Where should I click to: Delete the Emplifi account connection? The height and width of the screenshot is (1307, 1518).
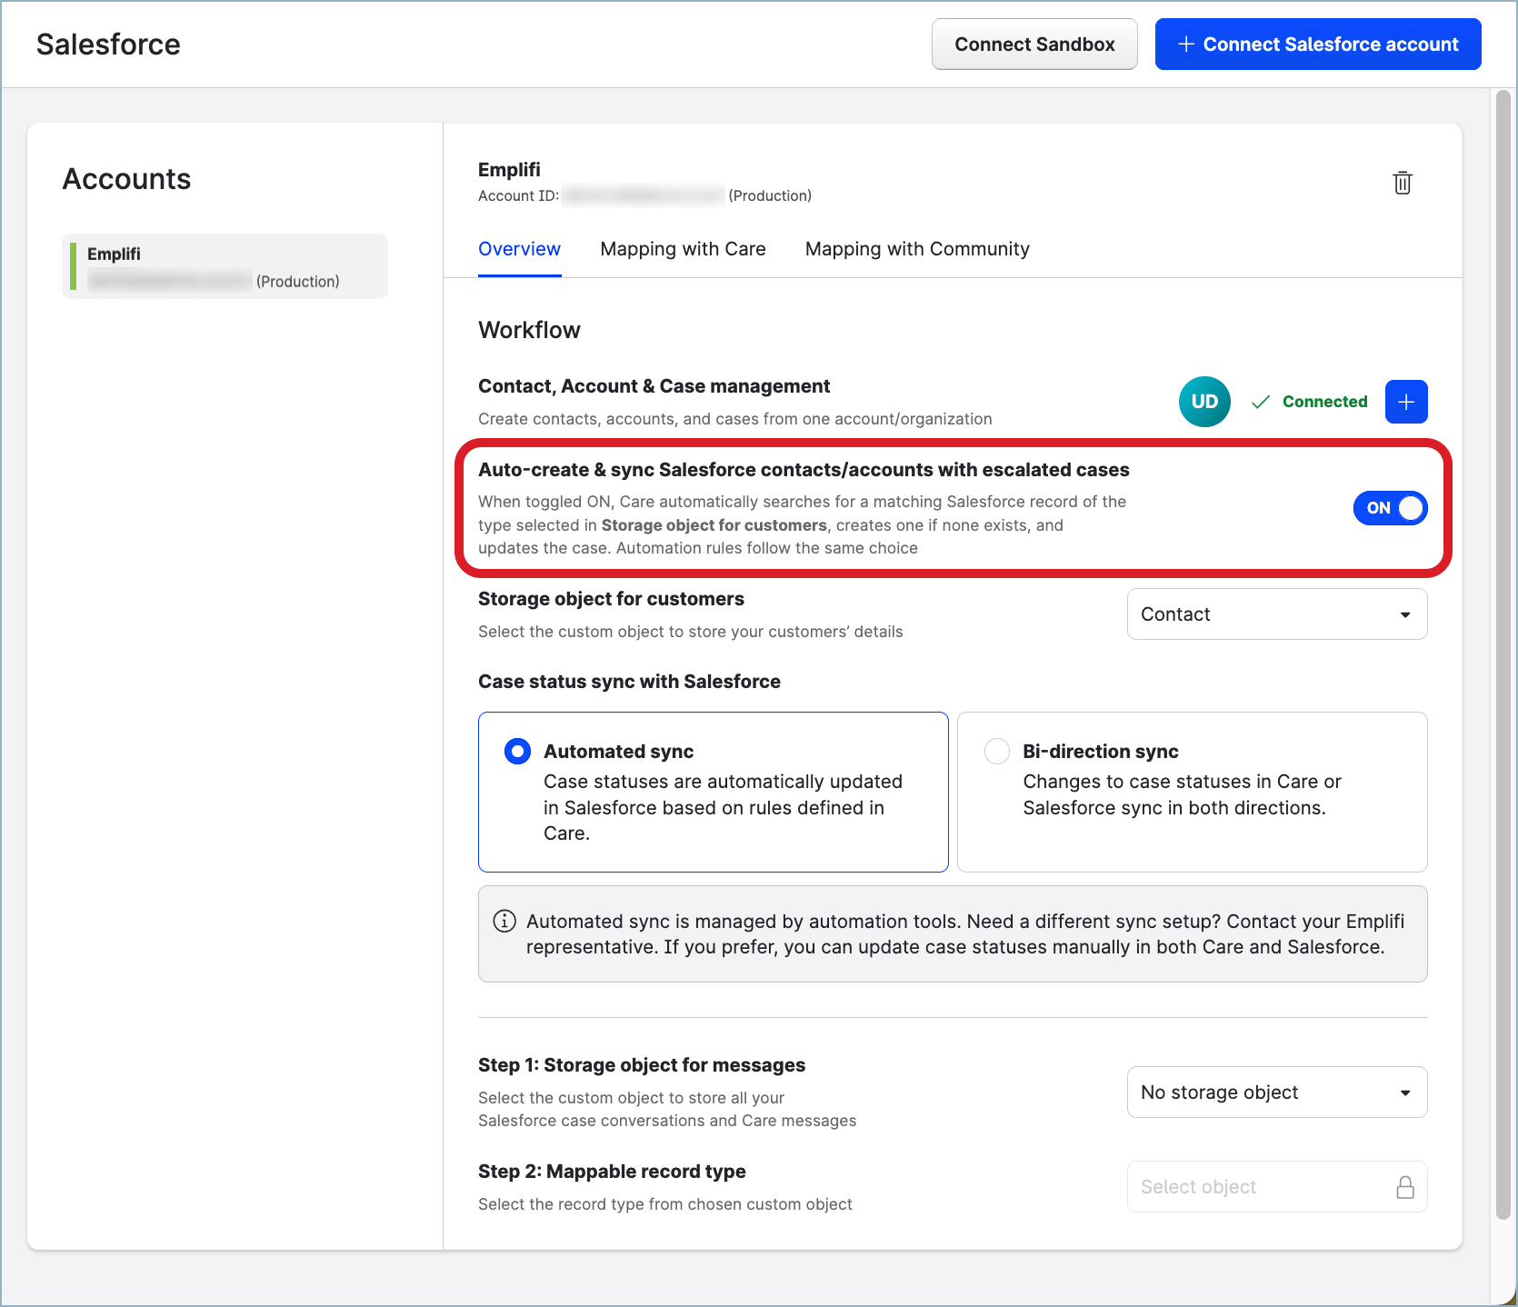pos(1403,183)
